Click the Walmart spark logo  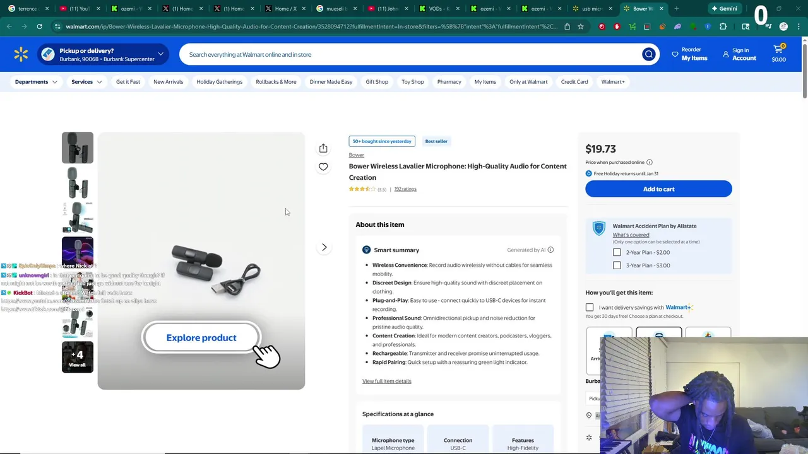coord(21,54)
